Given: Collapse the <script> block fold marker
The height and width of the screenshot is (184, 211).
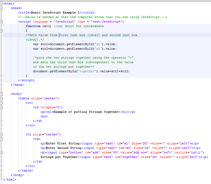Looking at the screenshot, I should click(x=1, y=22).
